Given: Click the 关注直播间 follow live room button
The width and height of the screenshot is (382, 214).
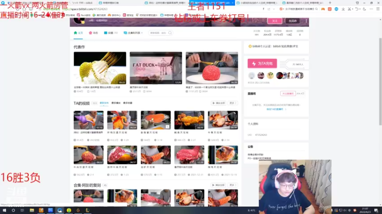Looking at the screenshot, I should click(x=288, y=93).
